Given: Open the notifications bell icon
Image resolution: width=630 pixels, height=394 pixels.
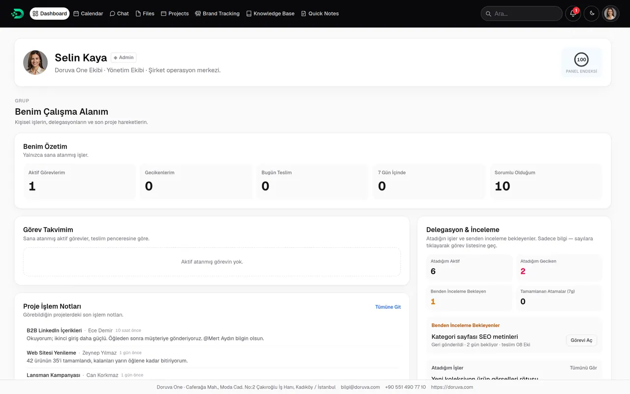Looking at the screenshot, I should (x=573, y=14).
